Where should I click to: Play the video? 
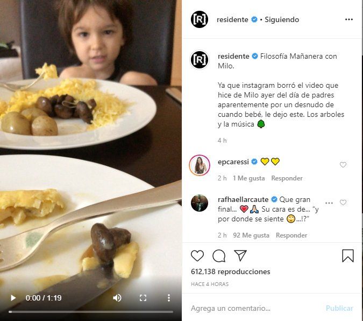coord(13,297)
